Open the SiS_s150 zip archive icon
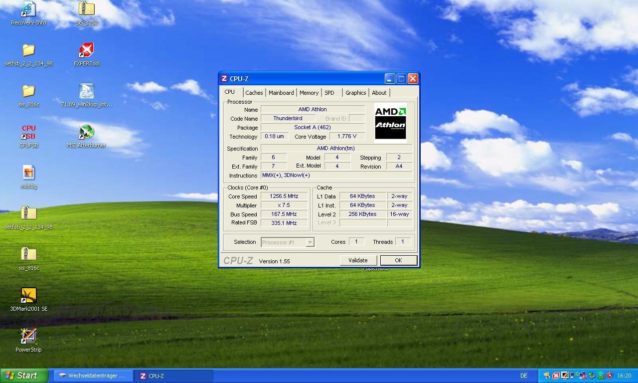Image resolution: width=638 pixels, height=383 pixels. 86,13
